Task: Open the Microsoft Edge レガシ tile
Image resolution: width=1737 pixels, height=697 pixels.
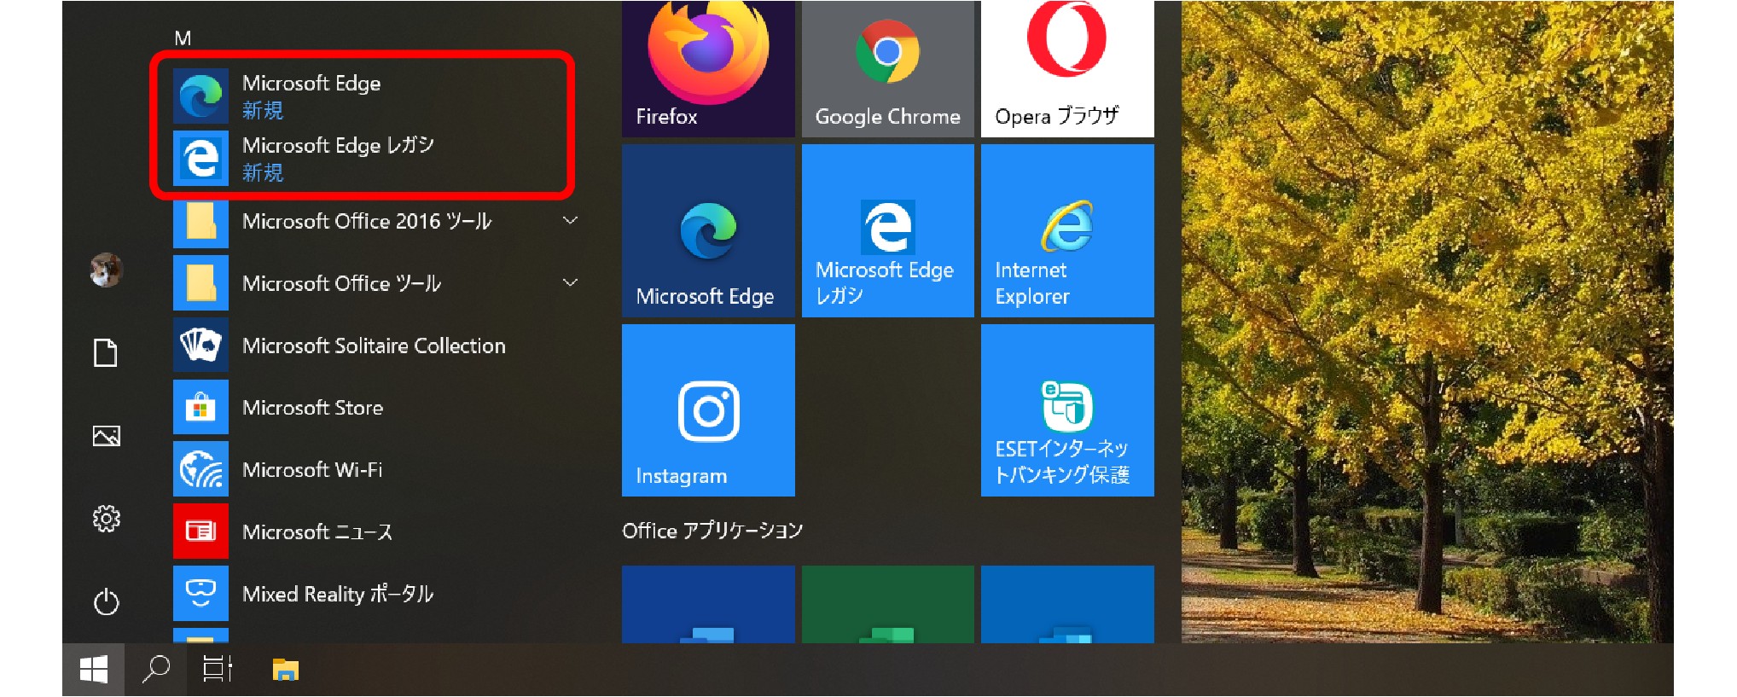Action: click(887, 230)
